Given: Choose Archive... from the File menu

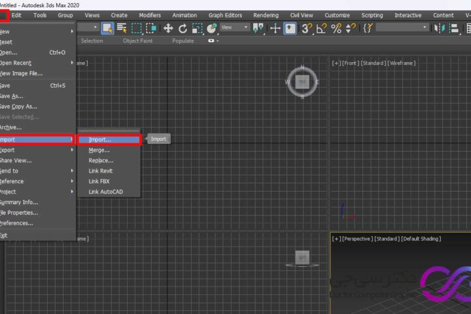Looking at the screenshot, I should click(x=37, y=128).
